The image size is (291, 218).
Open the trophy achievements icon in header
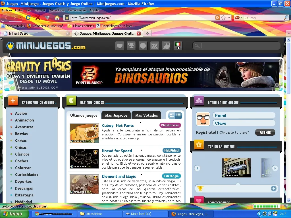(131, 46)
